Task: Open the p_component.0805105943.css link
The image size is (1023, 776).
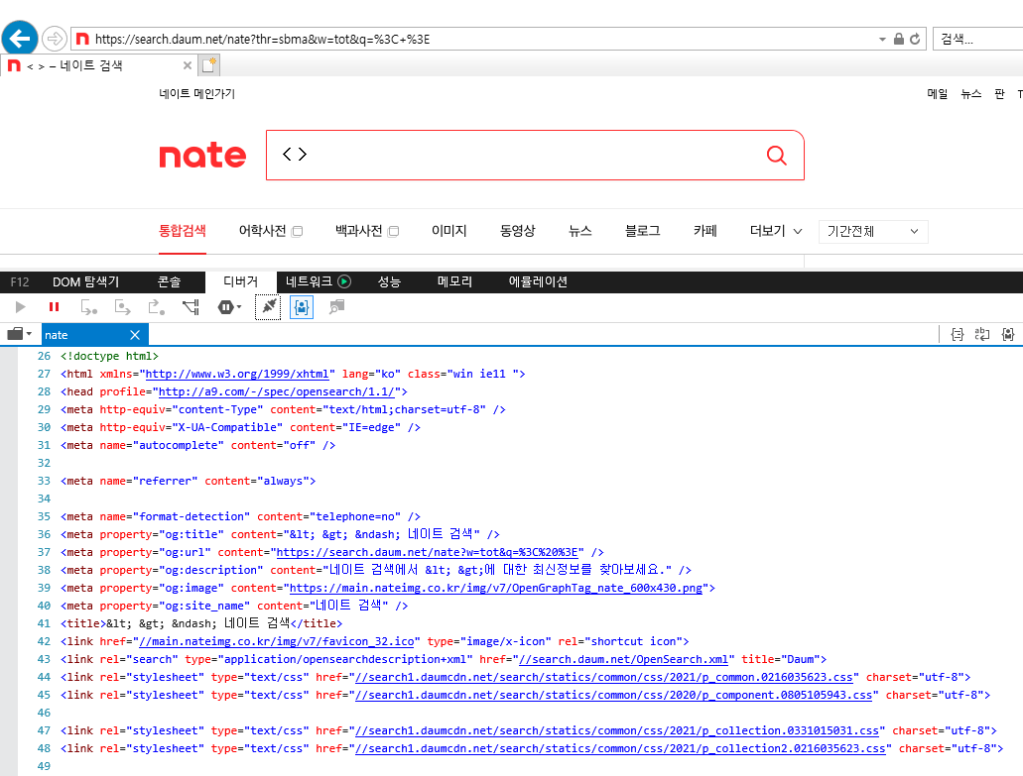Action: coord(613,695)
